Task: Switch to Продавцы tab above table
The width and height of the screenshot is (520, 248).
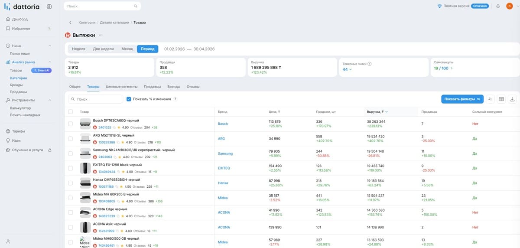Action: pyautogui.click(x=153, y=87)
